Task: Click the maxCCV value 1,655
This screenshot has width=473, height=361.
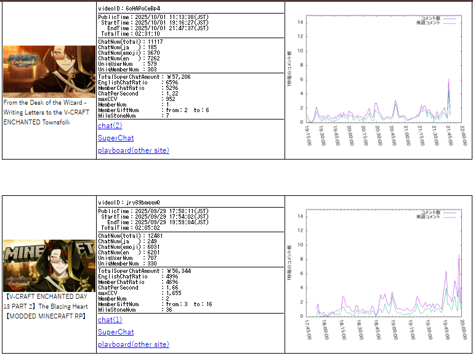Action: point(174,293)
